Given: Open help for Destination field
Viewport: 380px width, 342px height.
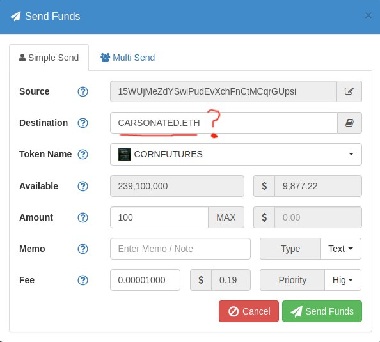Looking at the screenshot, I should pos(83,123).
